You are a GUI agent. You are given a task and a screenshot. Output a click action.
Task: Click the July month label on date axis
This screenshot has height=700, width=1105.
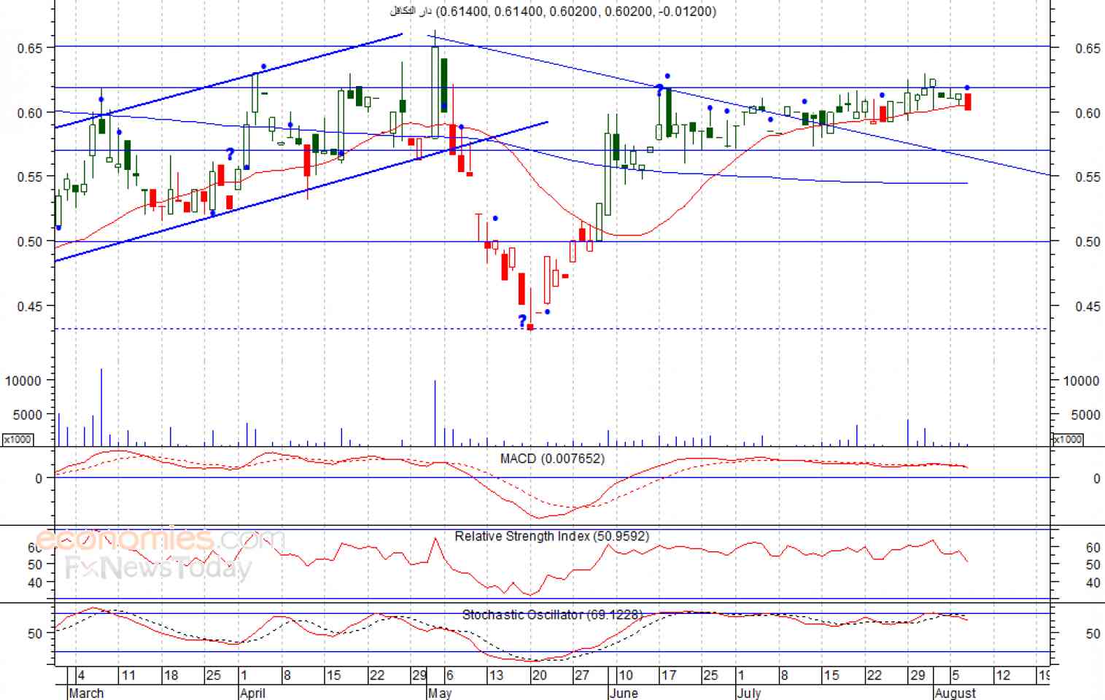pyautogui.click(x=749, y=693)
